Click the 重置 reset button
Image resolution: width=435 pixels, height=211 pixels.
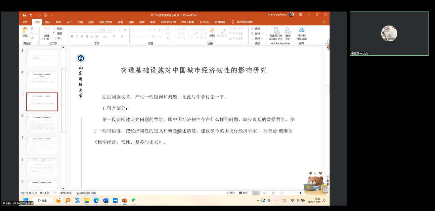59,34
